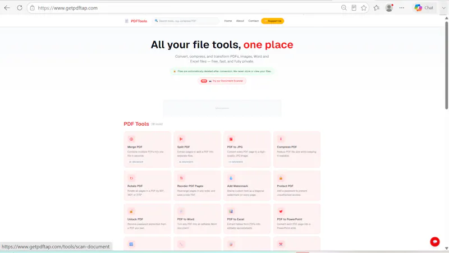The width and height of the screenshot is (449, 253).
Task: Select the Unlock PDF title
Action: [135, 219]
